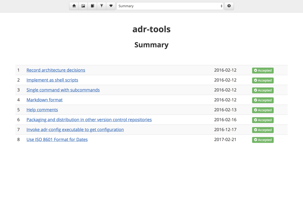Click date 2016-12-17 in adr-config row

click(225, 130)
